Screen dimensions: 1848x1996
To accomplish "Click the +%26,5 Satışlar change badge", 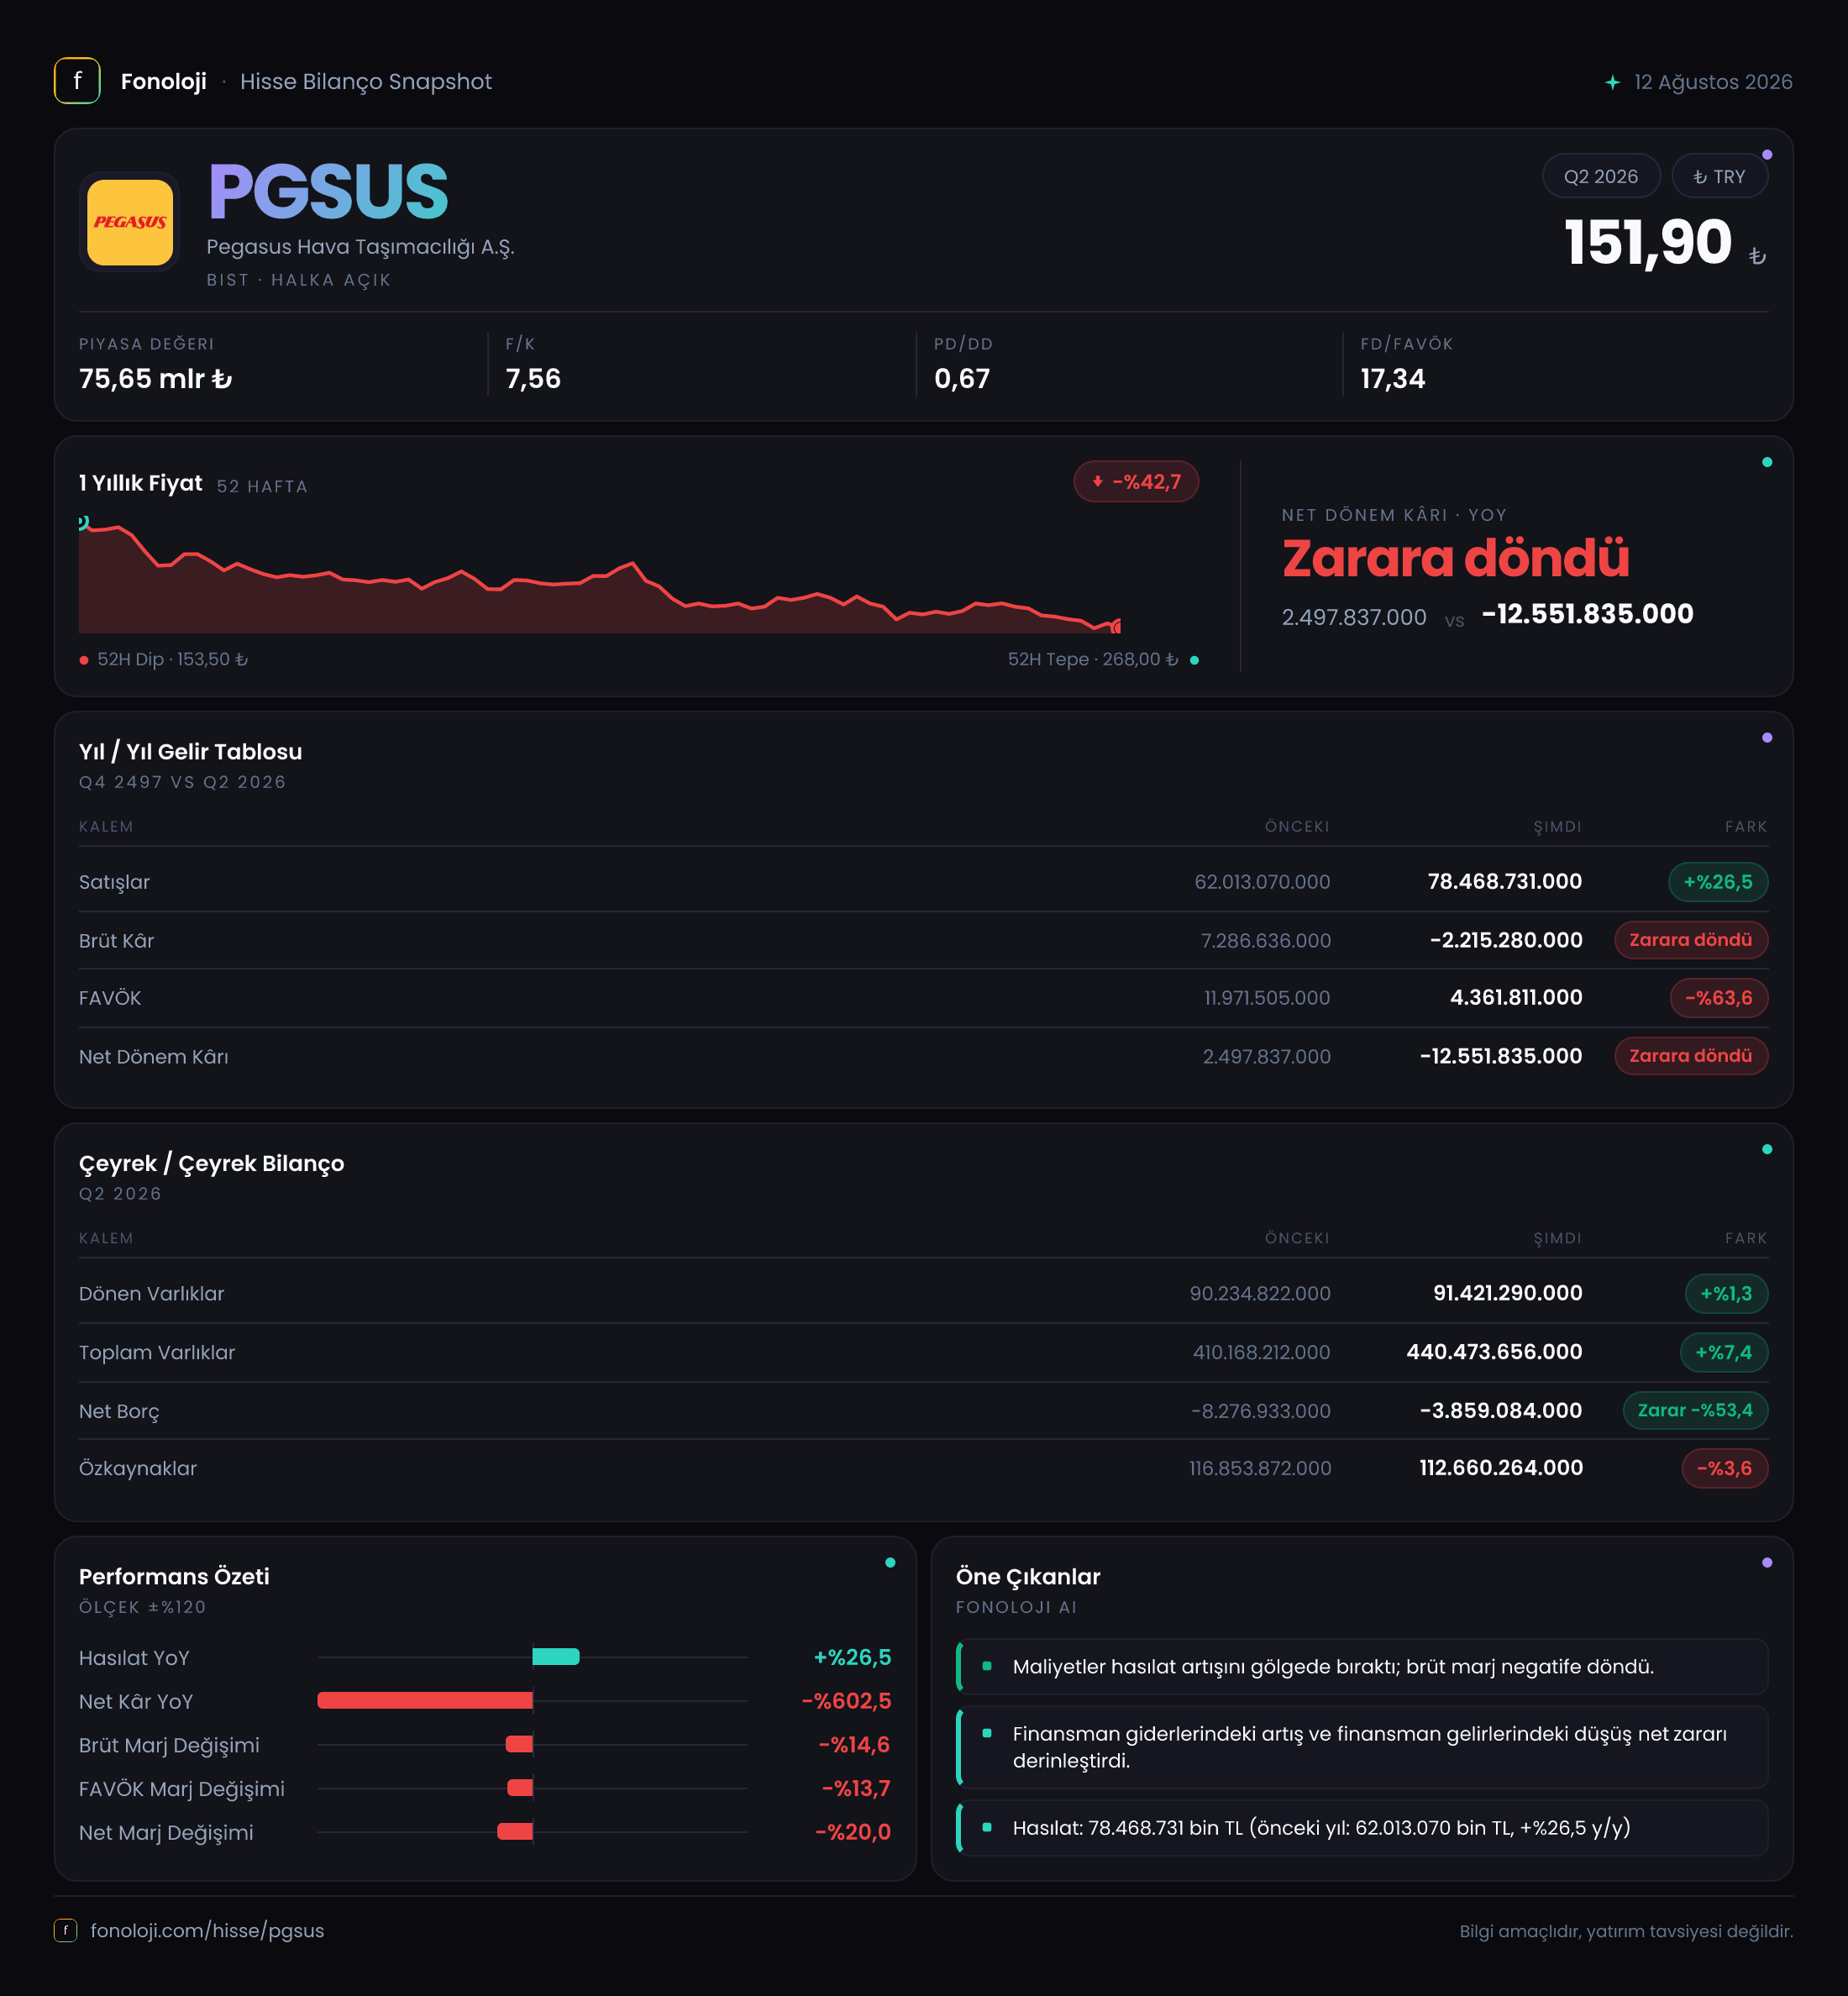I will 1717,882.
